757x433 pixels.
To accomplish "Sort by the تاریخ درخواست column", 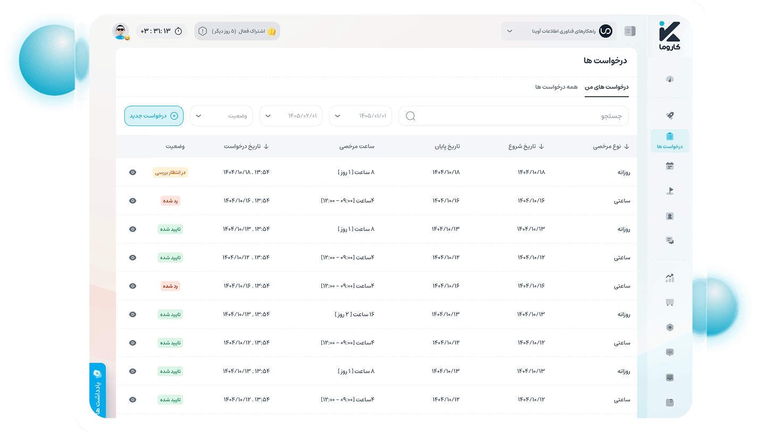I will tap(246, 147).
